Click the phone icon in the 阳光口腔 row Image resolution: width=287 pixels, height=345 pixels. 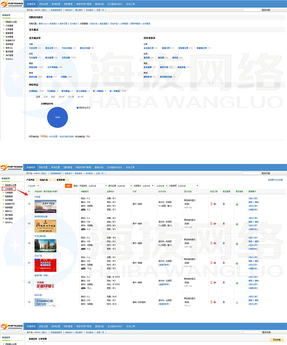[211, 302]
